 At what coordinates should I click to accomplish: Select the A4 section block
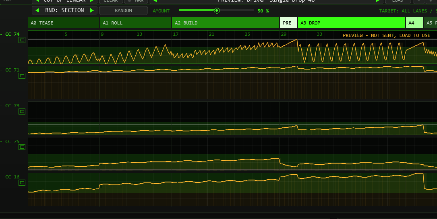(x=414, y=23)
